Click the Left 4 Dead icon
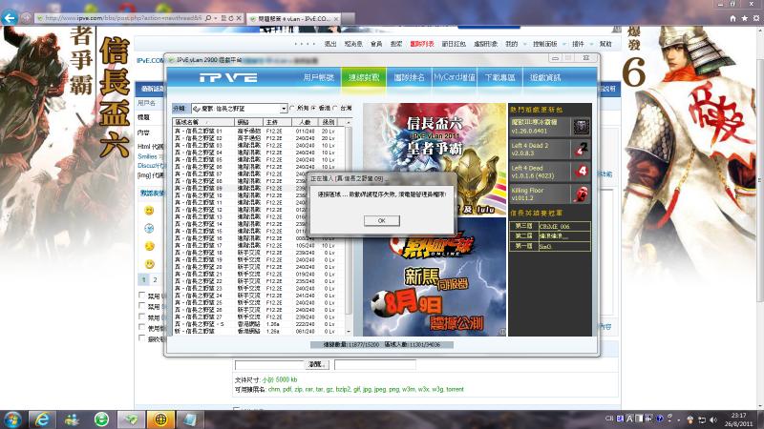 point(582,172)
